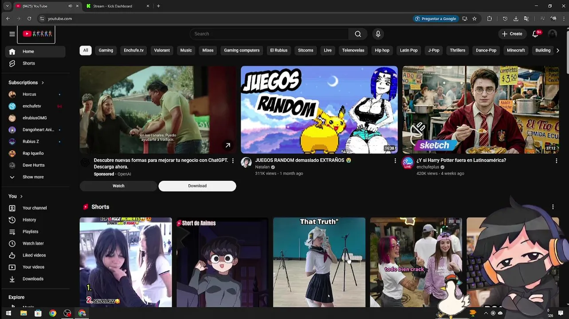Open Downloads in the sidebar
The image size is (569, 319).
(x=35, y=279)
